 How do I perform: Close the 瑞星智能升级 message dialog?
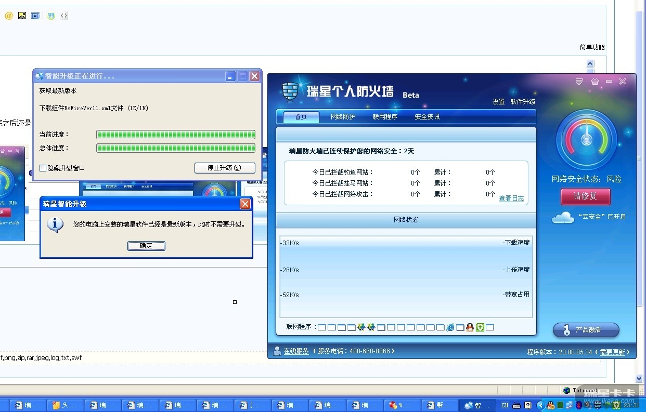tap(245, 204)
